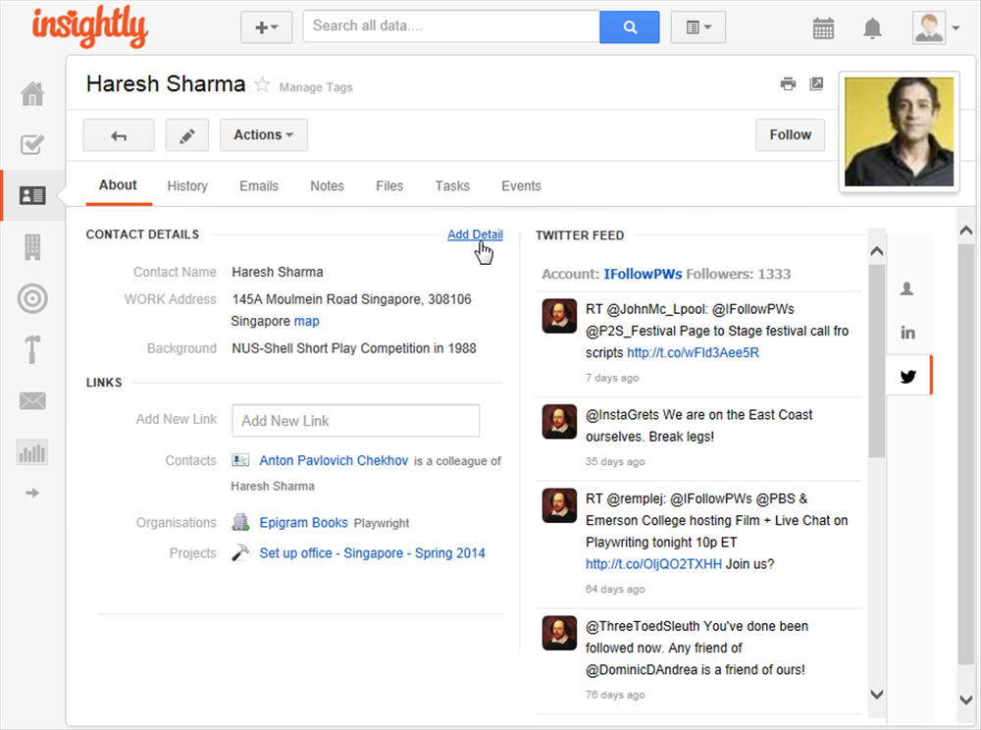981x730 pixels.
Task: Open the plus add-new dropdown
Action: point(266,27)
